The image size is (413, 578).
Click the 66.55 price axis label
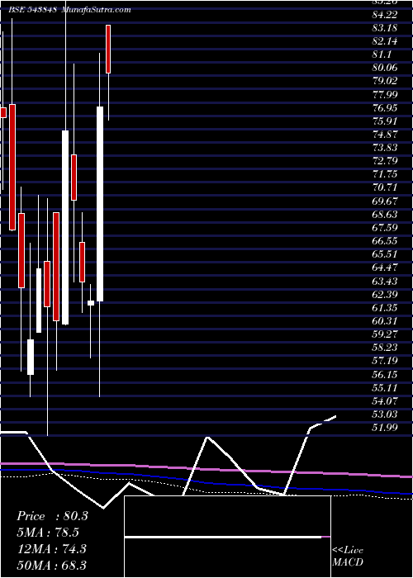coord(386,241)
